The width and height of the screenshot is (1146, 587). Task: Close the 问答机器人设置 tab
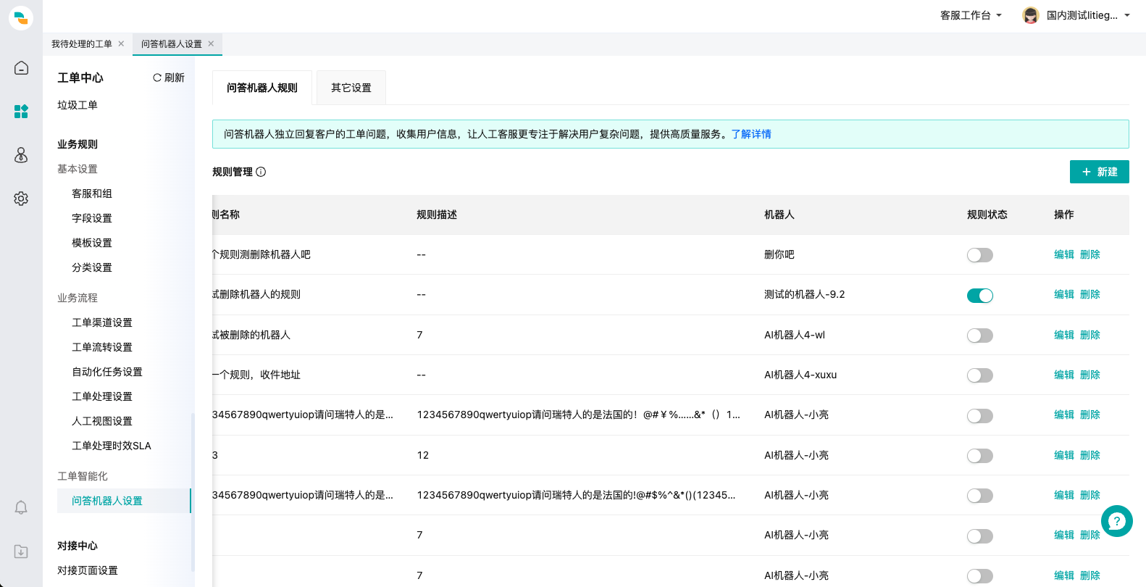[211, 43]
